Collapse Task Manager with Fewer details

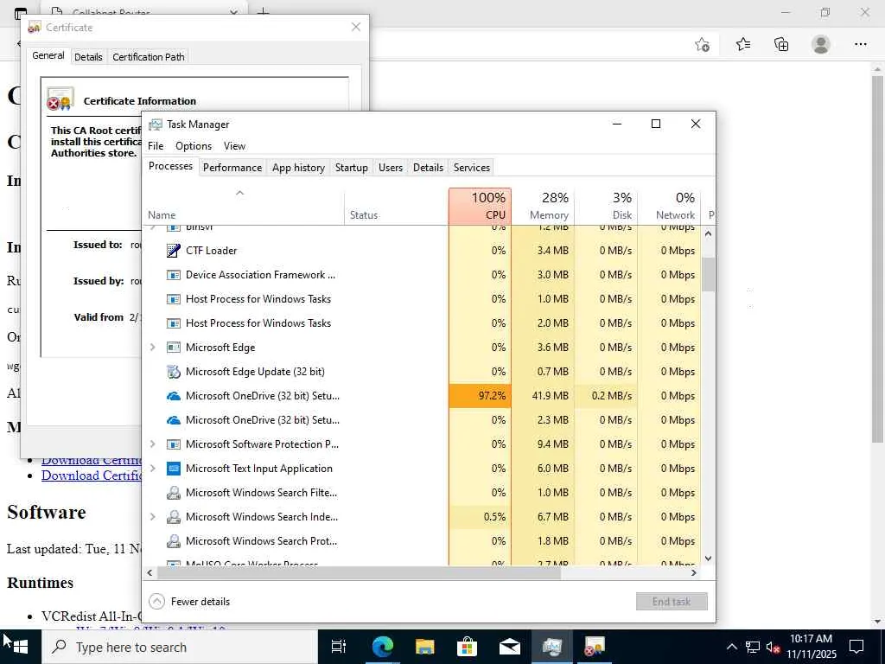pos(189,602)
